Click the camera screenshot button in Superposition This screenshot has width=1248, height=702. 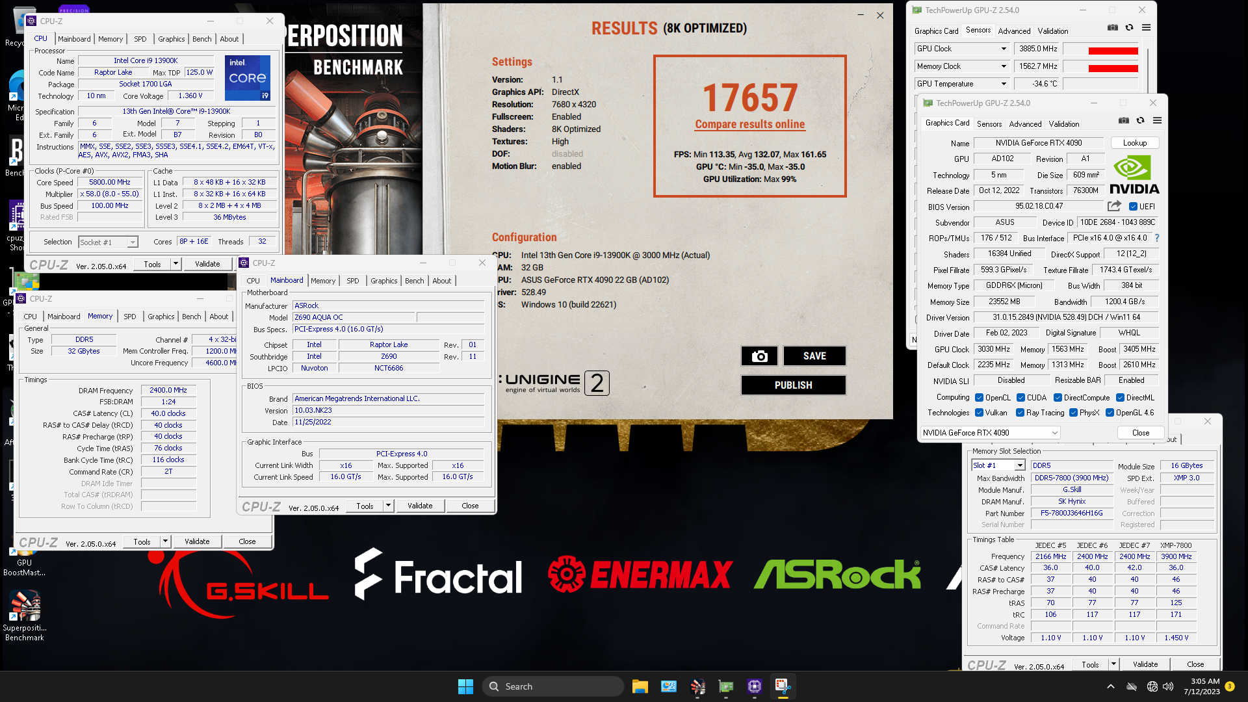click(759, 356)
